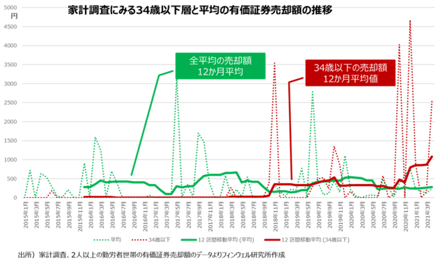Viewport: 441px width, 263px height.
Task: Click the 0 label on the vertical axis
Action: pyautogui.click(x=13, y=197)
